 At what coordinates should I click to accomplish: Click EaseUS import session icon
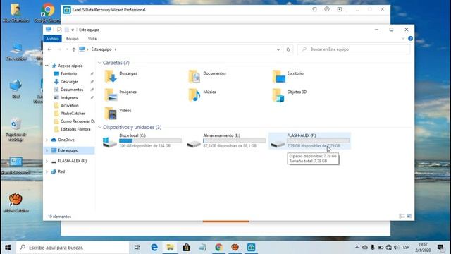point(314,9)
